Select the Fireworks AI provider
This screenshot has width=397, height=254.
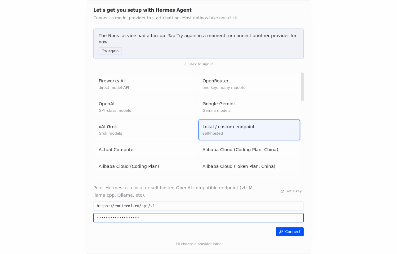pos(146,84)
